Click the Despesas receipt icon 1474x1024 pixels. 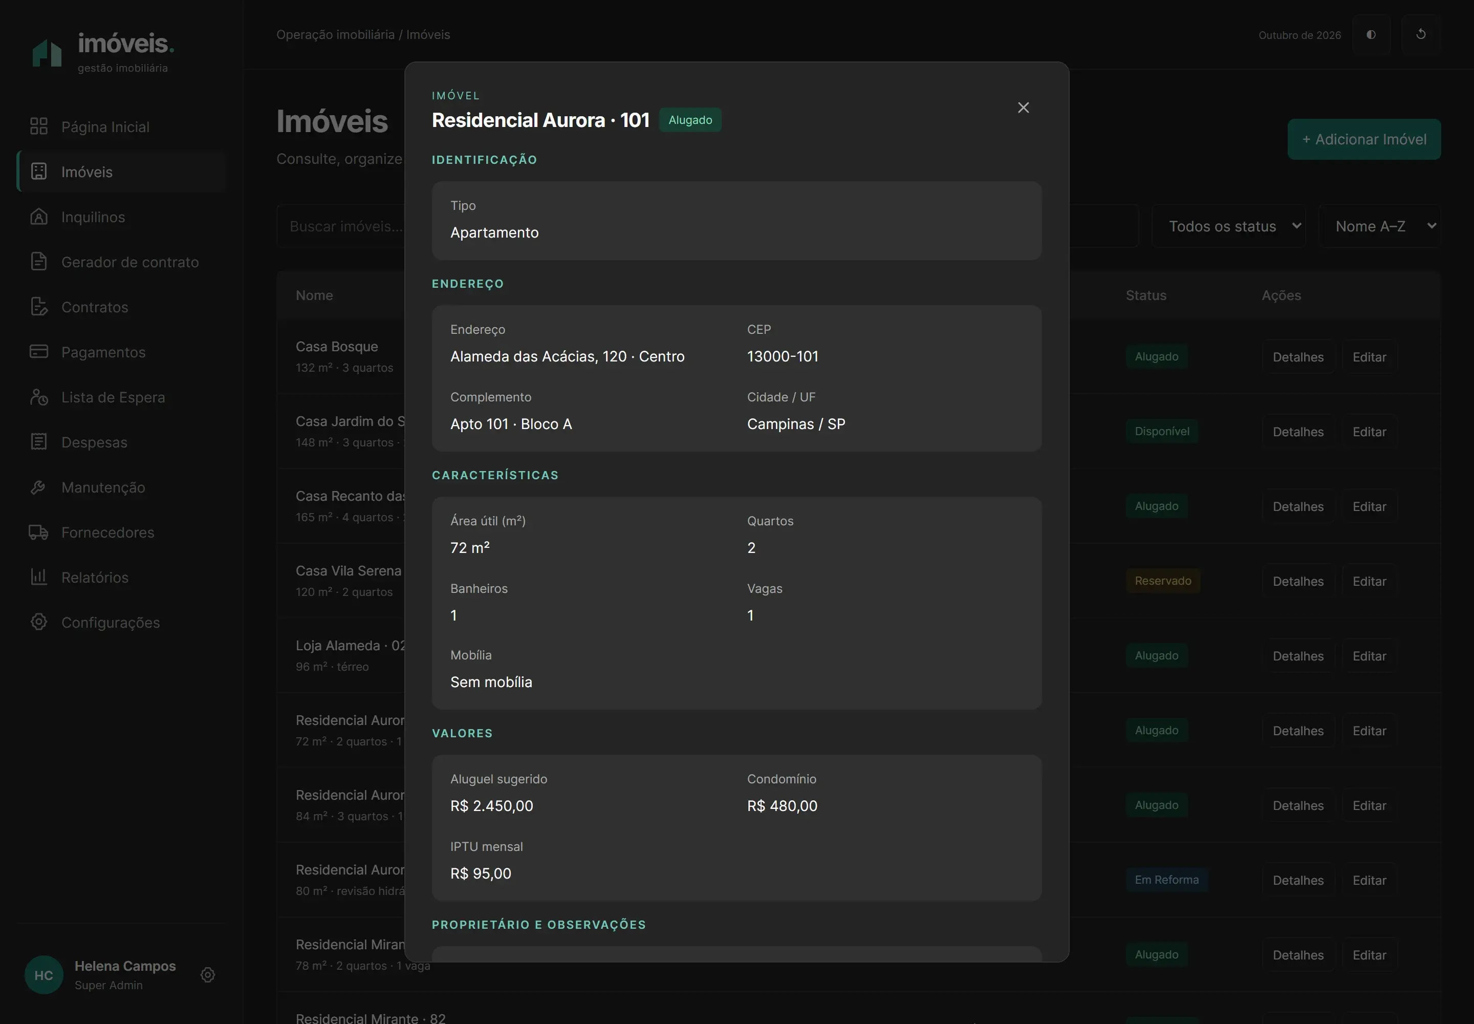pyautogui.click(x=39, y=442)
